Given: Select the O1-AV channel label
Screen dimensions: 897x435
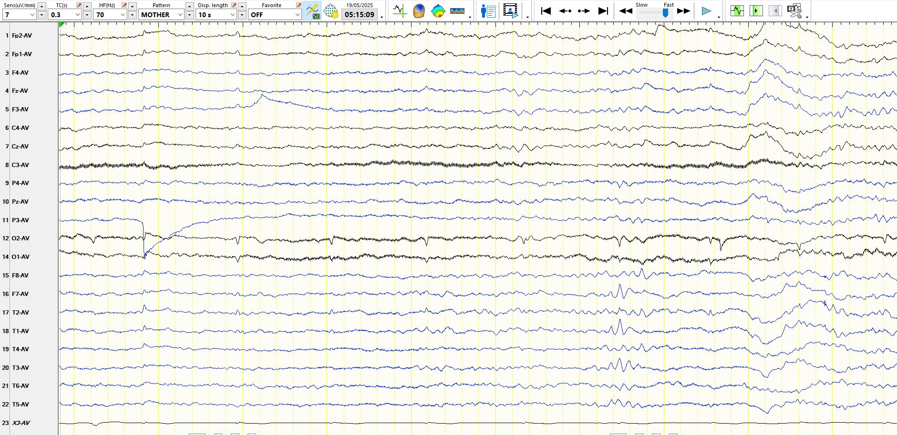Looking at the screenshot, I should coord(21,257).
